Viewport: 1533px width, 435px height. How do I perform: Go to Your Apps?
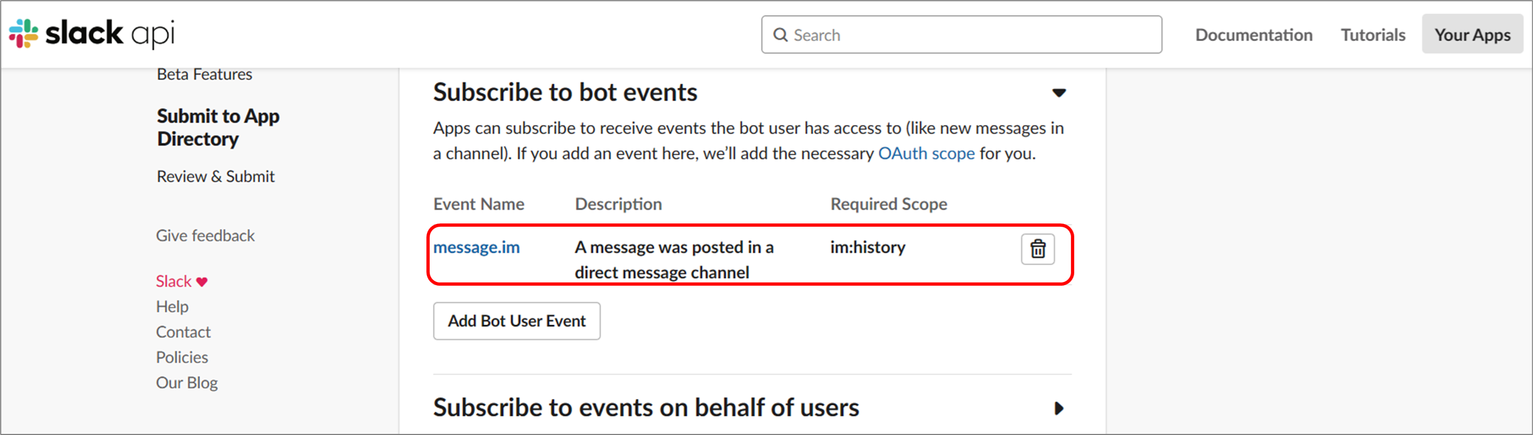tap(1472, 35)
